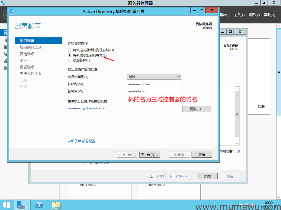The height and width of the screenshot is (210, 281).
Task: Launch PowerShell from the taskbar
Action: tap(39, 205)
